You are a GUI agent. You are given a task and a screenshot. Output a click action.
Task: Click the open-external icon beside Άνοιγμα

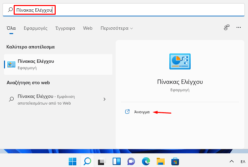[127, 112]
